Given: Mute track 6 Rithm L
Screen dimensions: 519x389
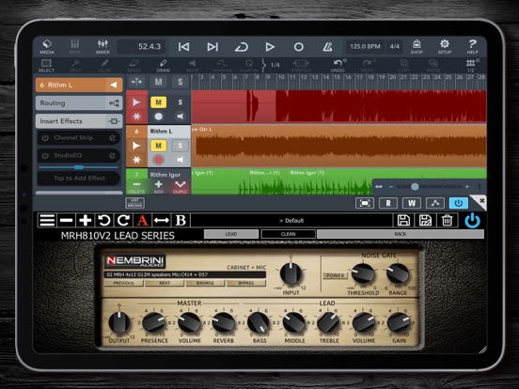Looking at the screenshot, I should coord(159,146).
